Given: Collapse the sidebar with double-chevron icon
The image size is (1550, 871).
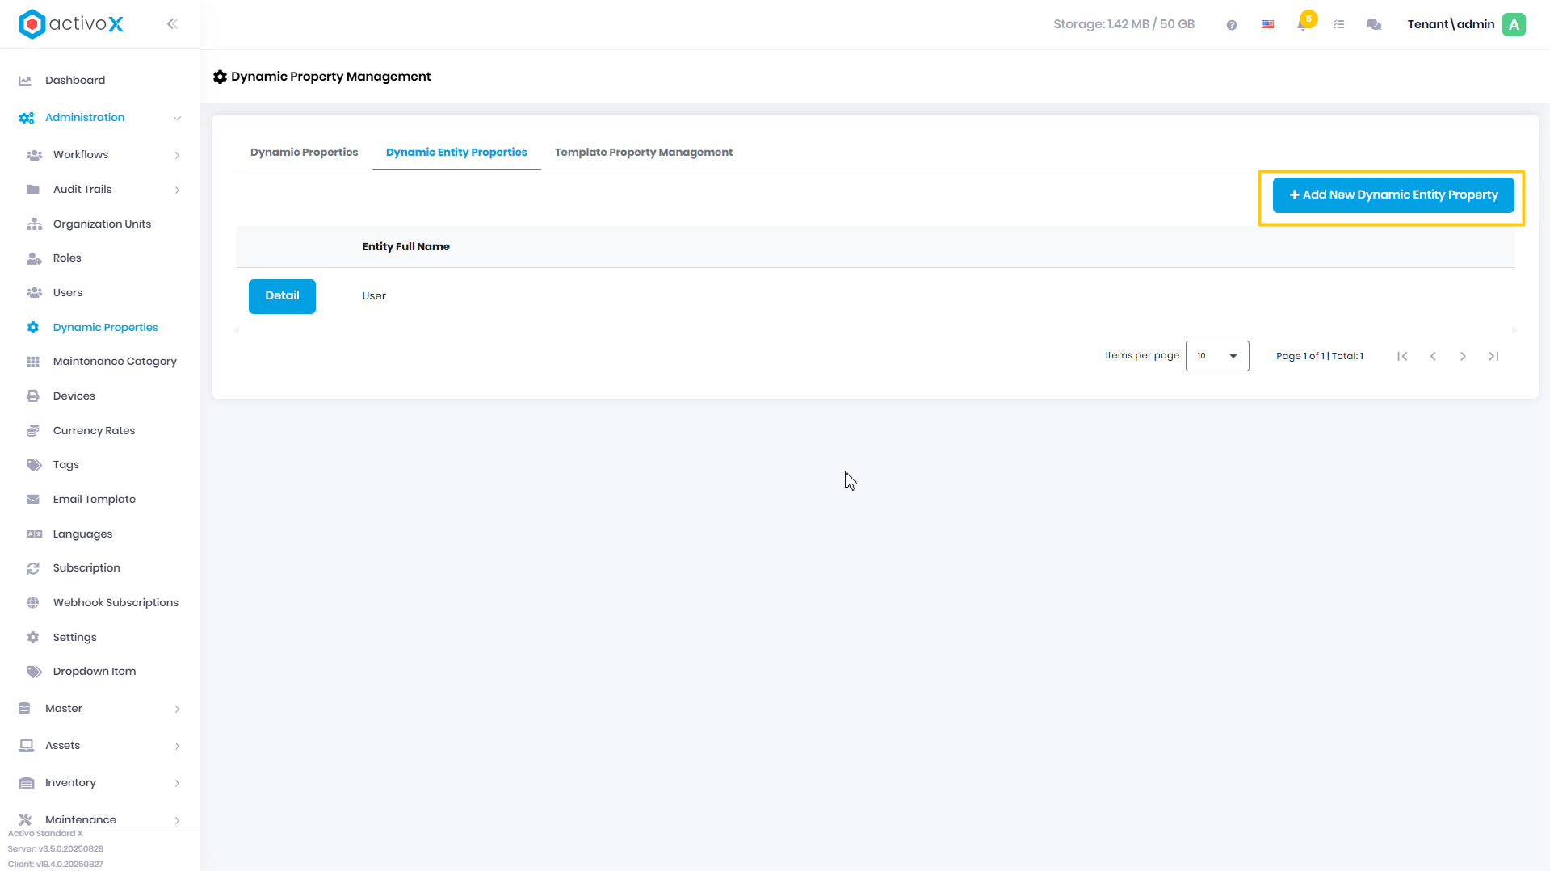Looking at the screenshot, I should (x=172, y=24).
